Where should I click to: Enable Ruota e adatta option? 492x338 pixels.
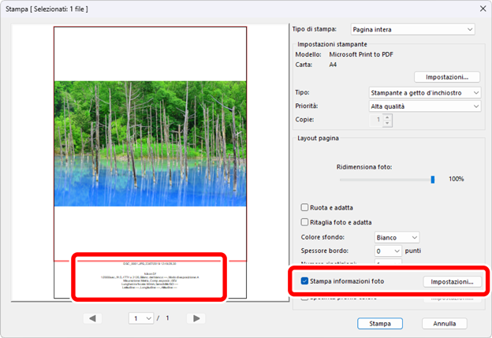point(305,207)
